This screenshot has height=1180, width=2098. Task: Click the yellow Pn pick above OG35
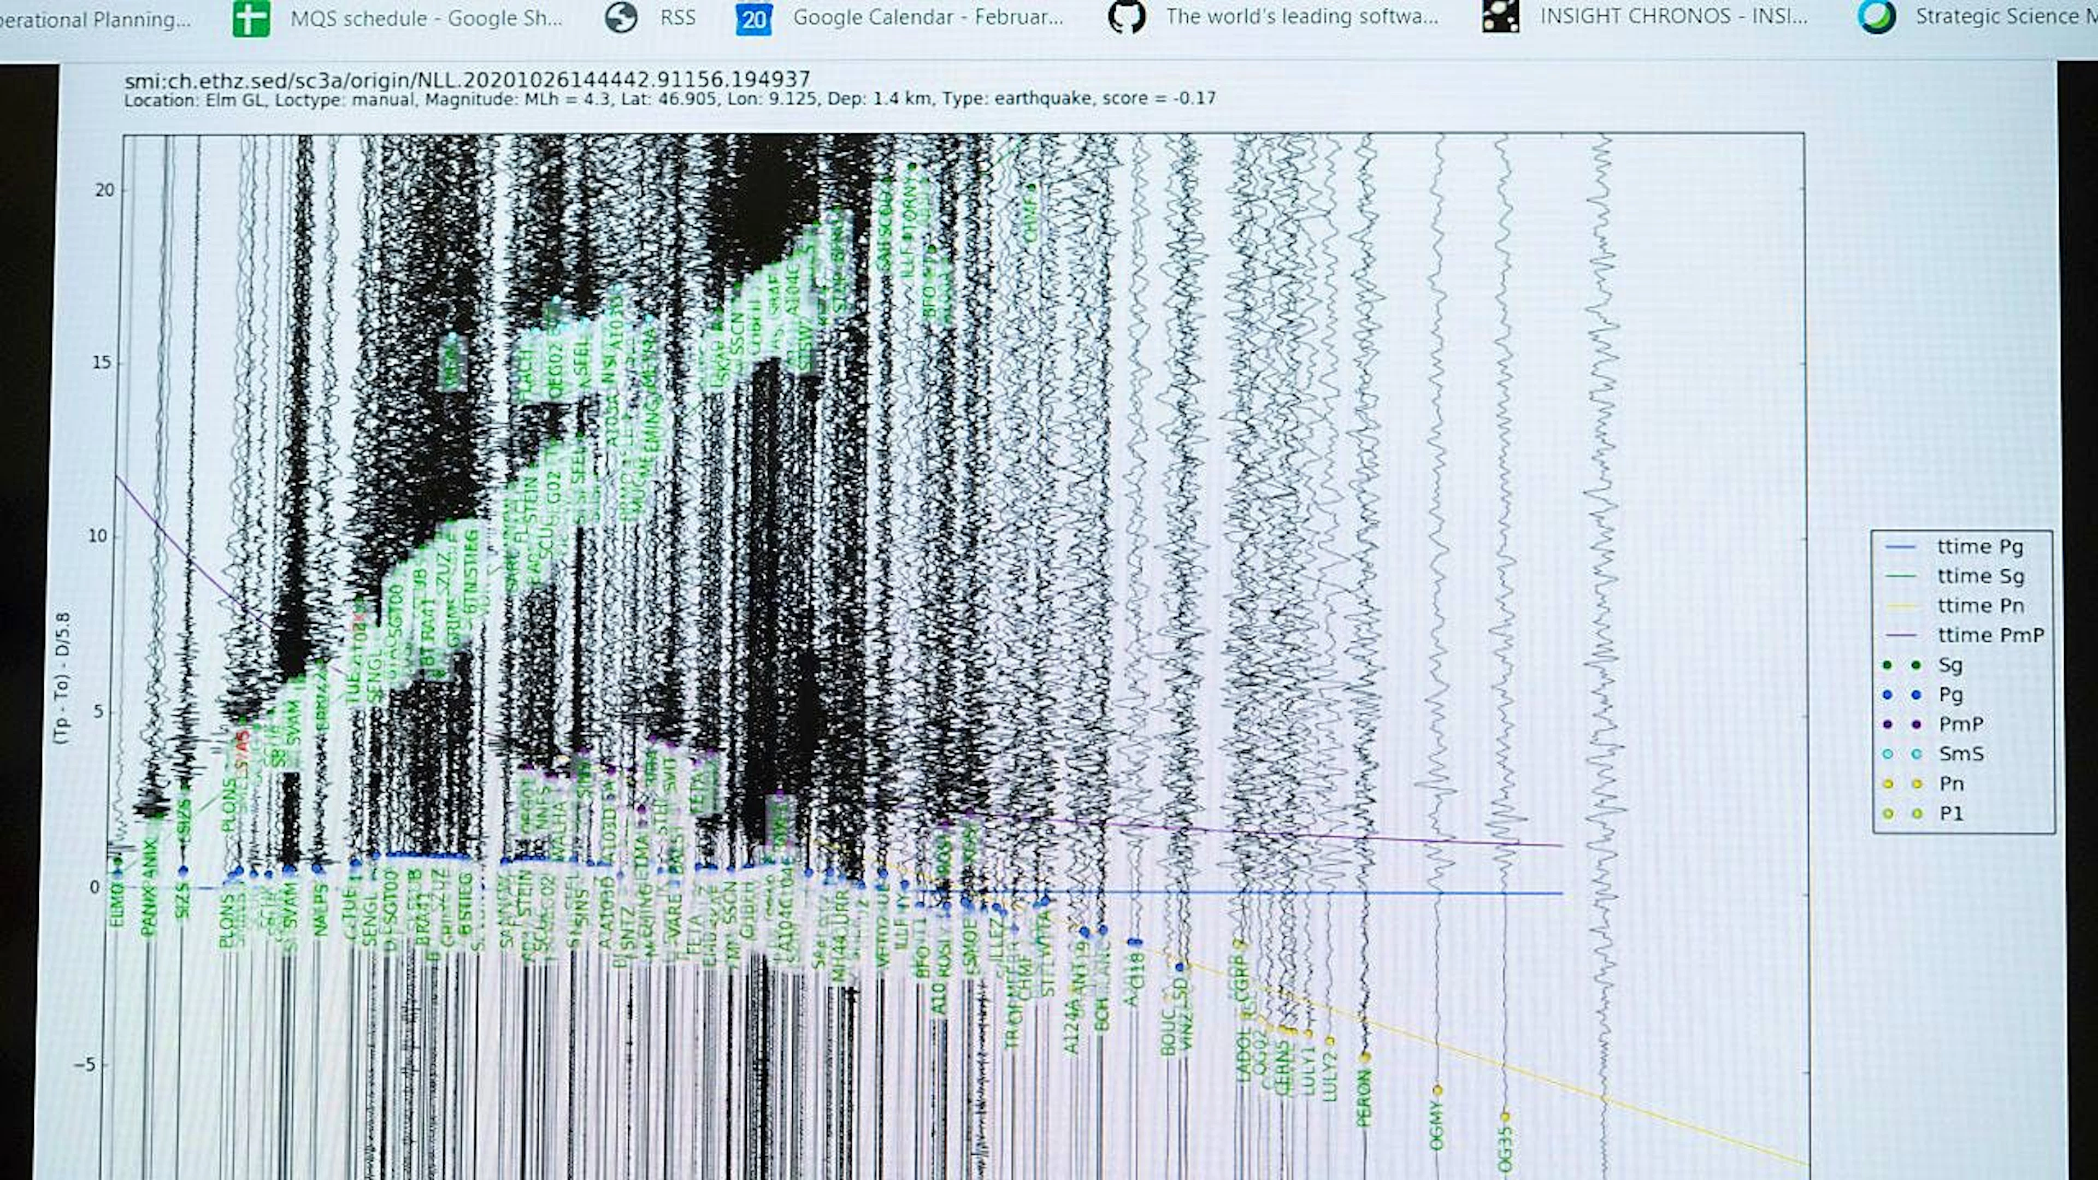(1505, 1117)
